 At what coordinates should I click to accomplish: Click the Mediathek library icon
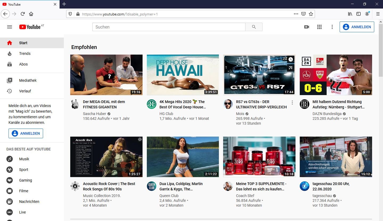coord(10,80)
